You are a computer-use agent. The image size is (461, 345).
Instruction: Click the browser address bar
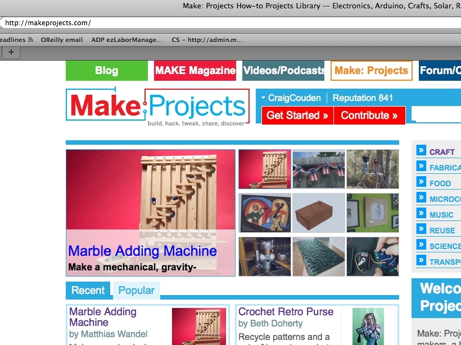(x=231, y=23)
